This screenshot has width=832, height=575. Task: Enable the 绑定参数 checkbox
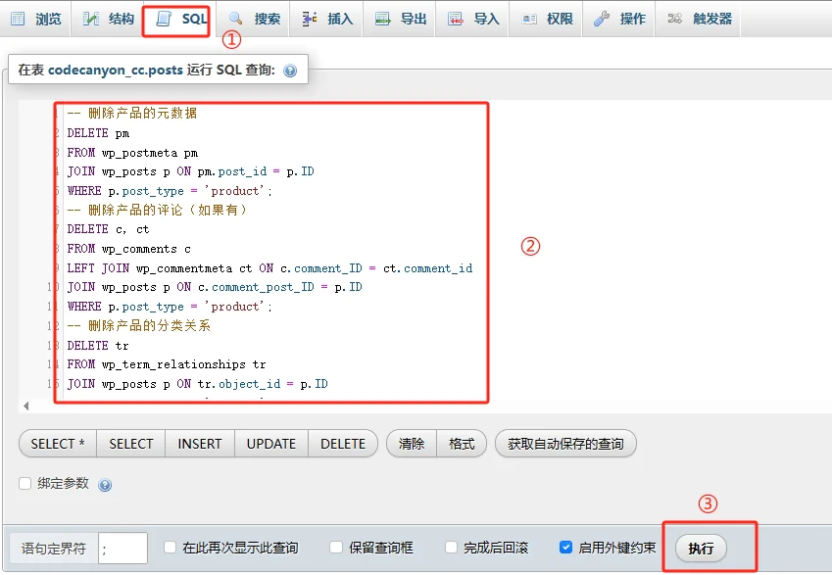25,484
